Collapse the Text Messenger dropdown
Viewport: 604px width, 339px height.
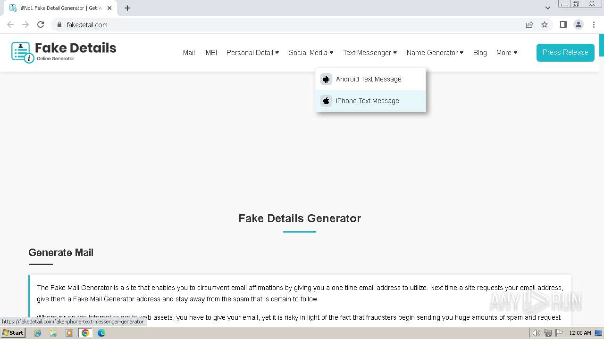click(x=370, y=53)
